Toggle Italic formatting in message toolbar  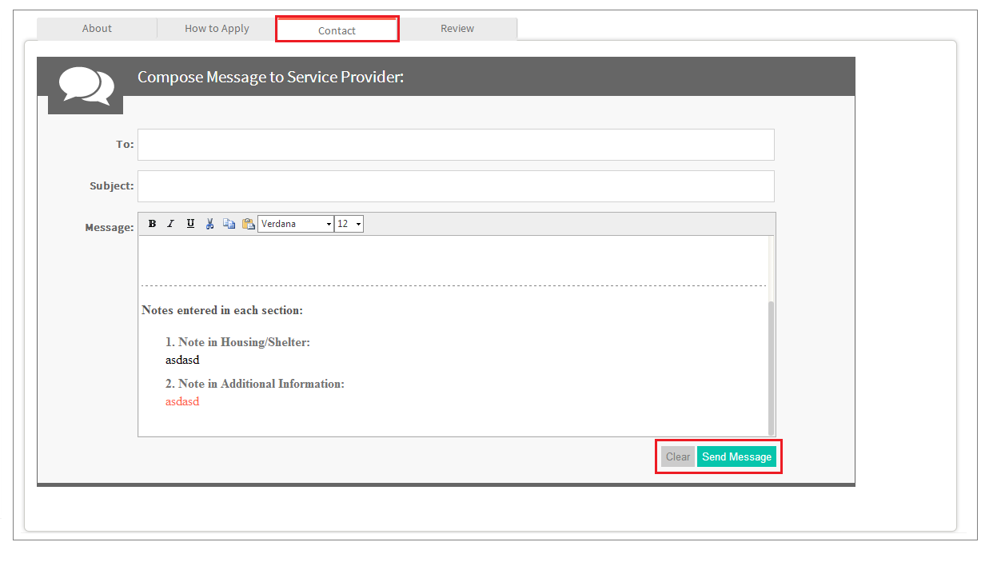[x=171, y=224]
